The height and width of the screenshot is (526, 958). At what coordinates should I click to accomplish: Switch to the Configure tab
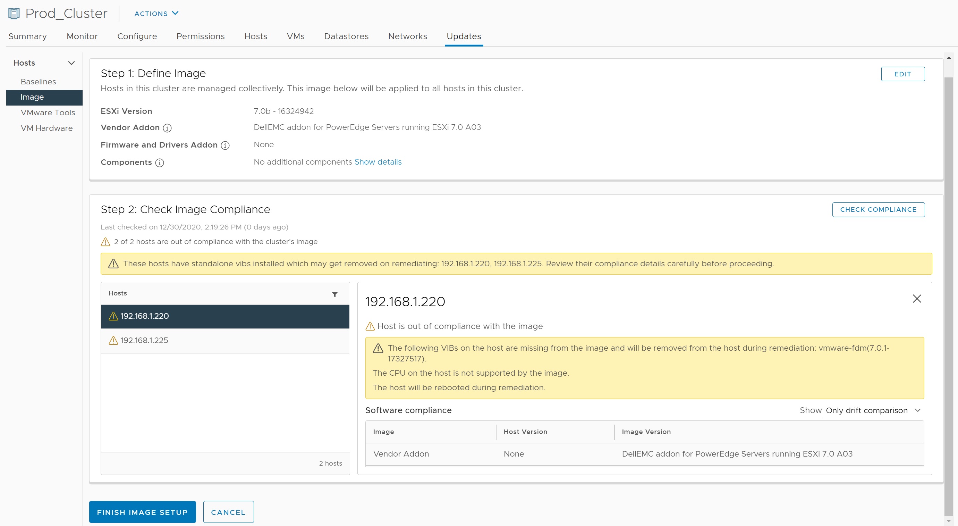[x=137, y=36]
